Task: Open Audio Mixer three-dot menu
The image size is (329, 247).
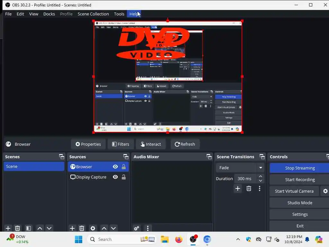Action: 148,228
